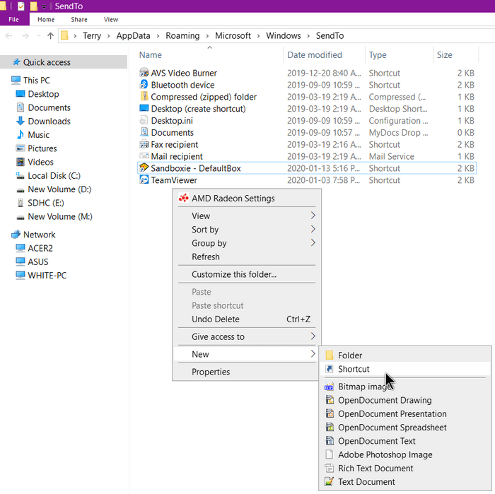Sort files by the Size column header
The width and height of the screenshot is (495, 494).
(456, 54)
